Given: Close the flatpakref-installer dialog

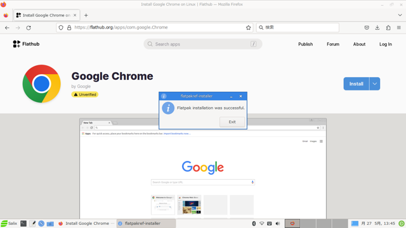Looking at the screenshot, I should pyautogui.click(x=240, y=96).
